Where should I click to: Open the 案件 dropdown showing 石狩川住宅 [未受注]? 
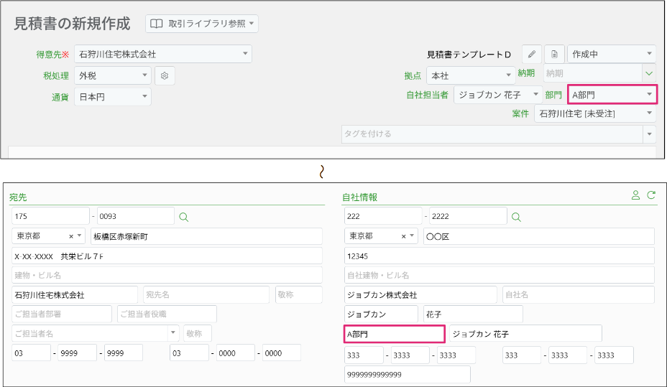595,113
